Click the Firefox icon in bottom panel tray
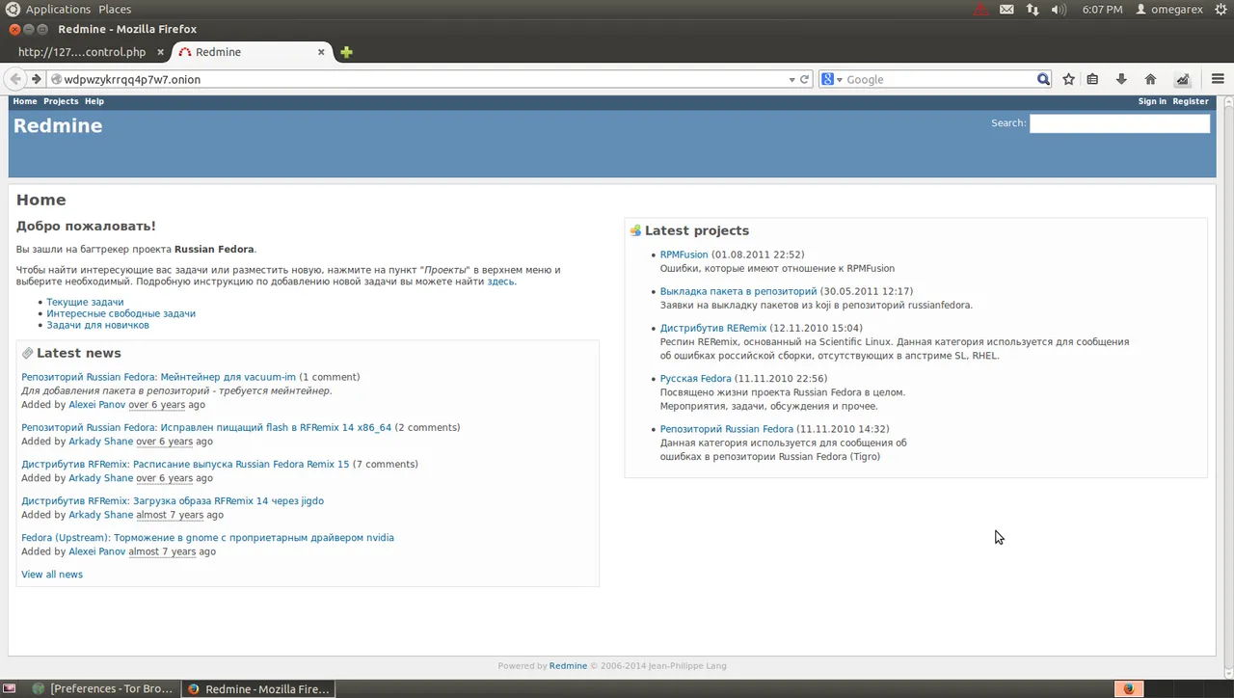1234x698 pixels. [1129, 688]
